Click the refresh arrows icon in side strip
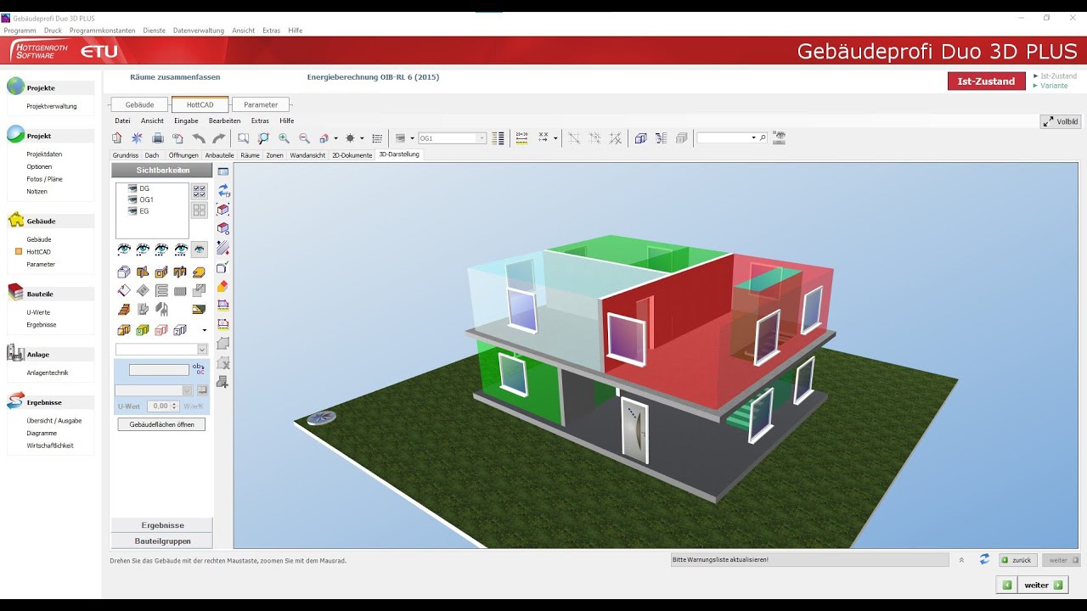Viewport: 1087px width, 611px height. pos(223,191)
